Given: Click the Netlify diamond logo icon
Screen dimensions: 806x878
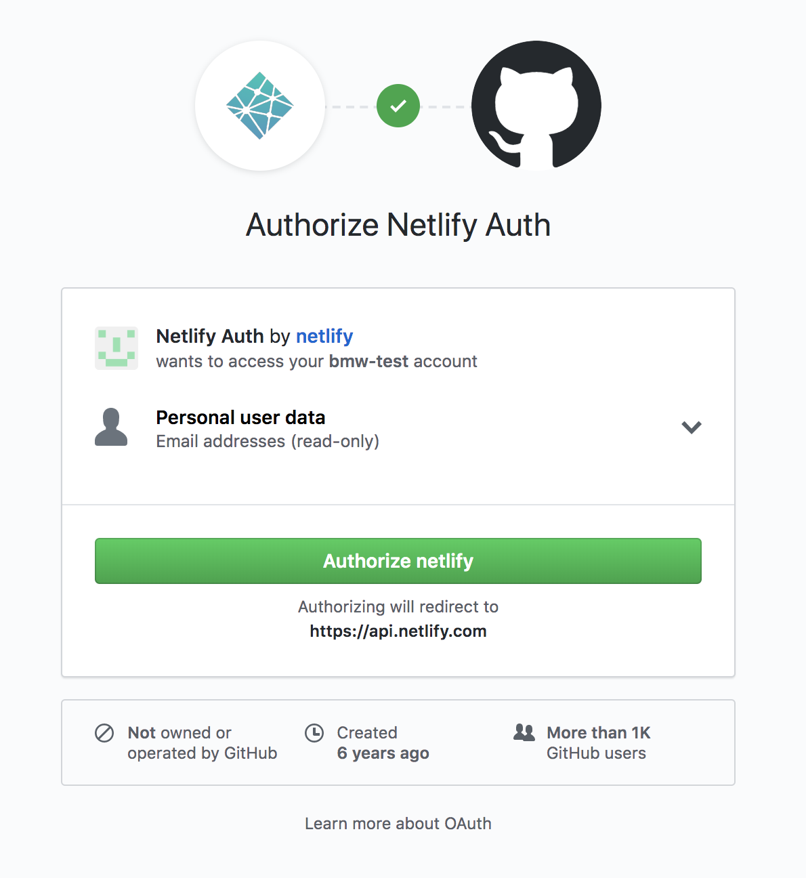Looking at the screenshot, I should (259, 105).
